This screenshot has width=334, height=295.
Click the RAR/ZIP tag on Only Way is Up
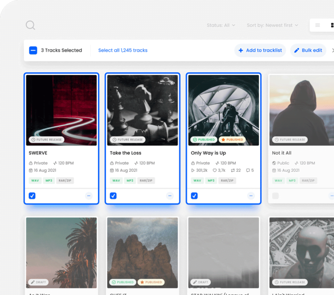tap(227, 180)
